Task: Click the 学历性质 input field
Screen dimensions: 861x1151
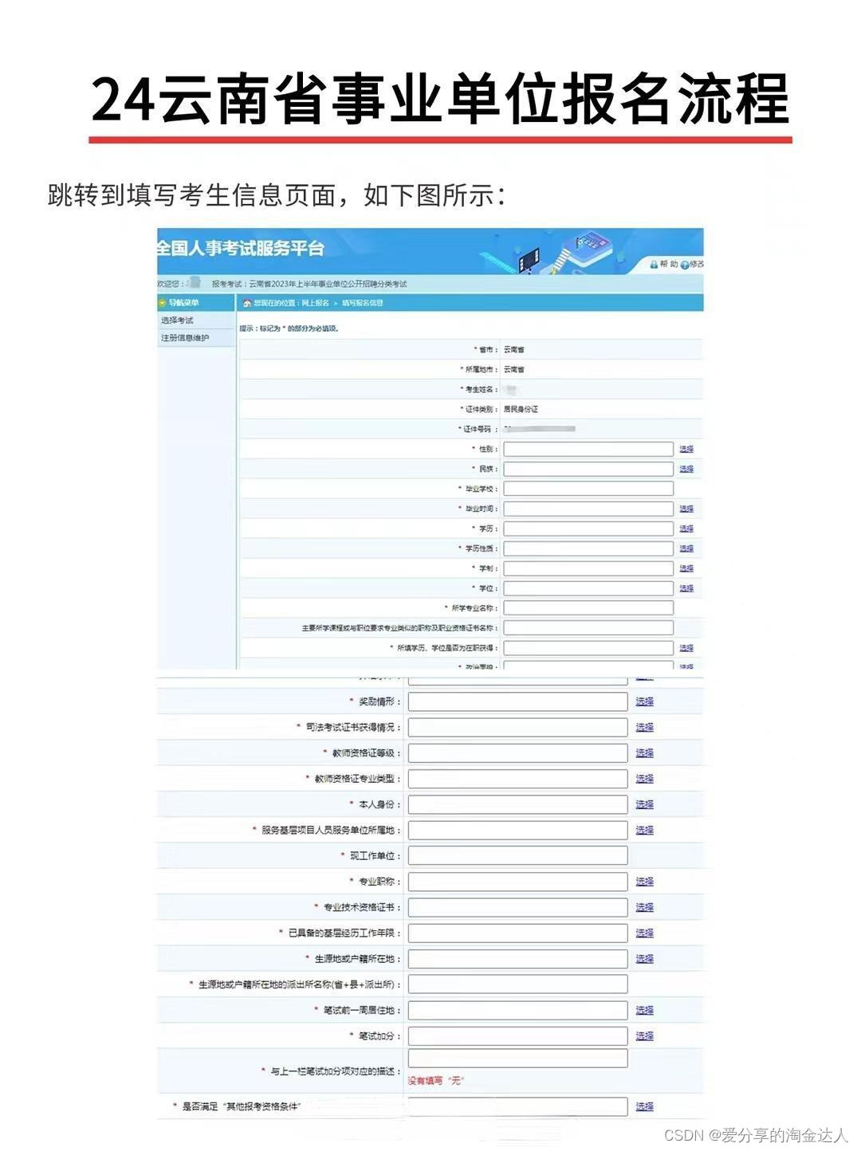Action: (x=588, y=548)
